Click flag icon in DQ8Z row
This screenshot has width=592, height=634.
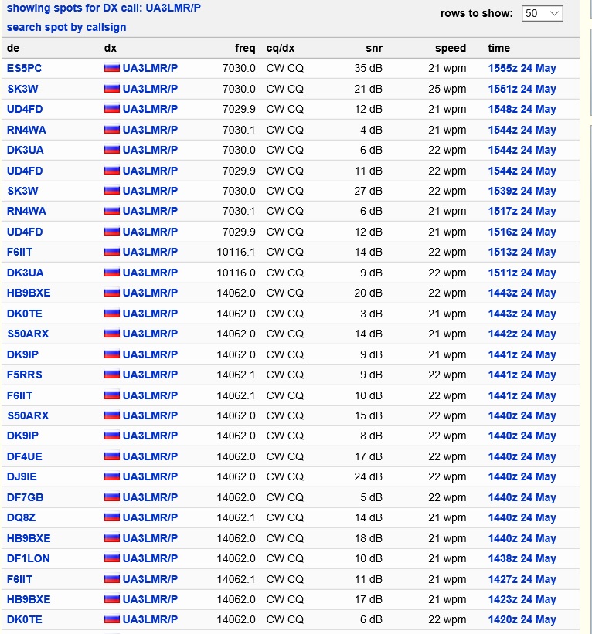(112, 517)
